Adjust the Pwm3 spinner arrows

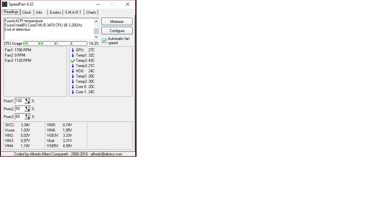tap(28, 116)
